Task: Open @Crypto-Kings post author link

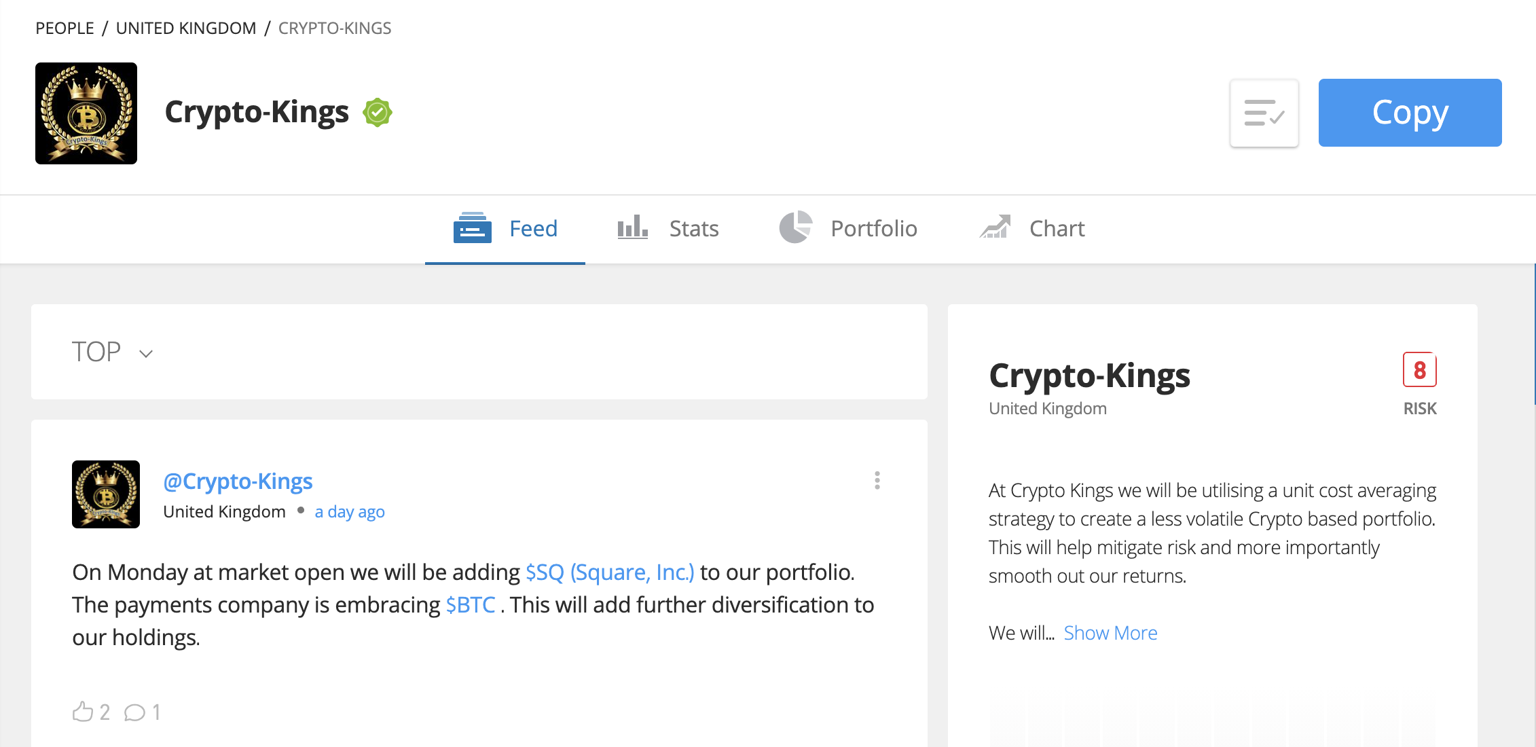Action: pos(238,481)
